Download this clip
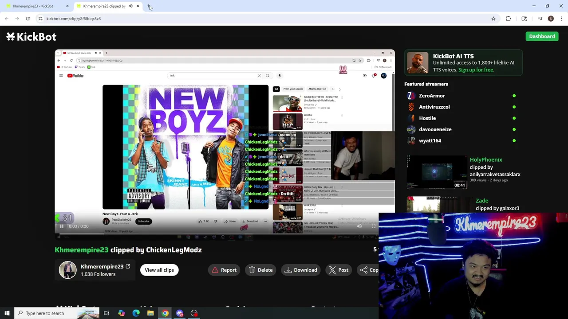568x319 pixels. pos(301,270)
